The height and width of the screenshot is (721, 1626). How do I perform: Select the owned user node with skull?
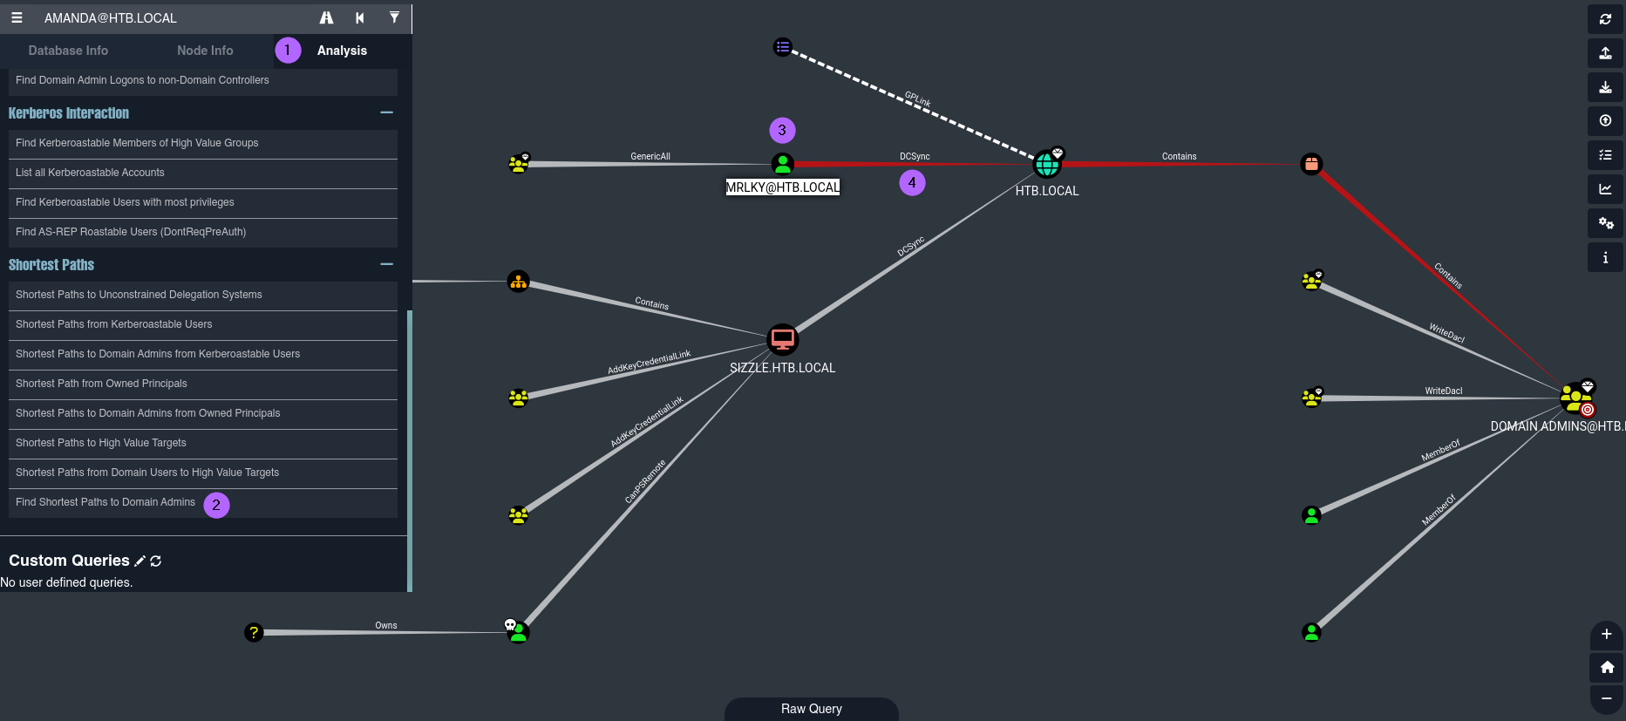tap(518, 631)
